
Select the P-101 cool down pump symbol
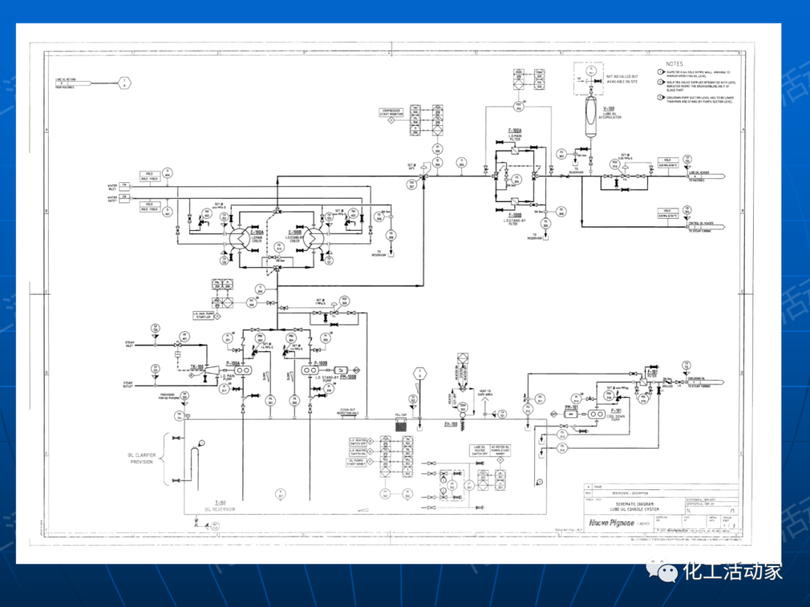point(595,414)
